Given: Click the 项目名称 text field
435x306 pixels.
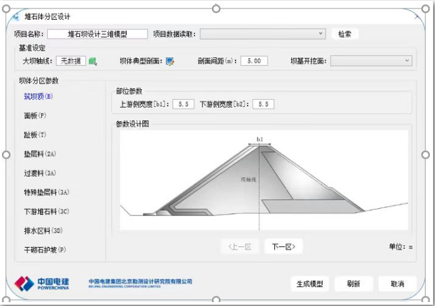Looking at the screenshot, I should [97, 34].
